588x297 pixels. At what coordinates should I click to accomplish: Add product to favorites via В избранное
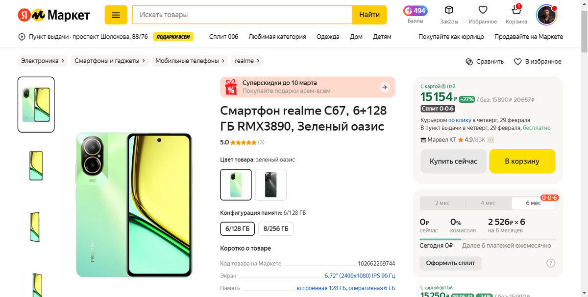537,61
